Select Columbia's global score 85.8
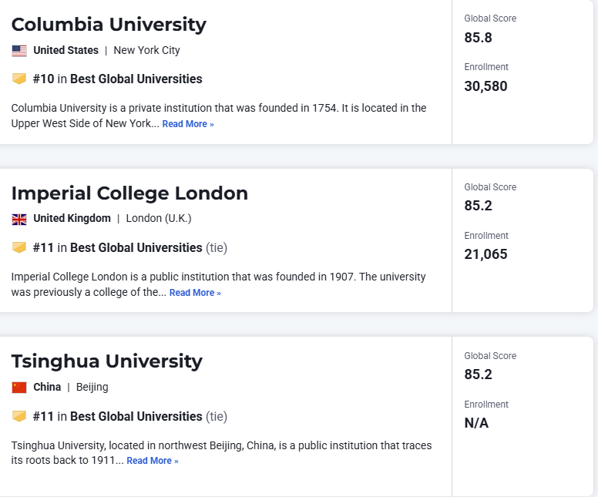The height and width of the screenshot is (497, 598). pos(479,38)
